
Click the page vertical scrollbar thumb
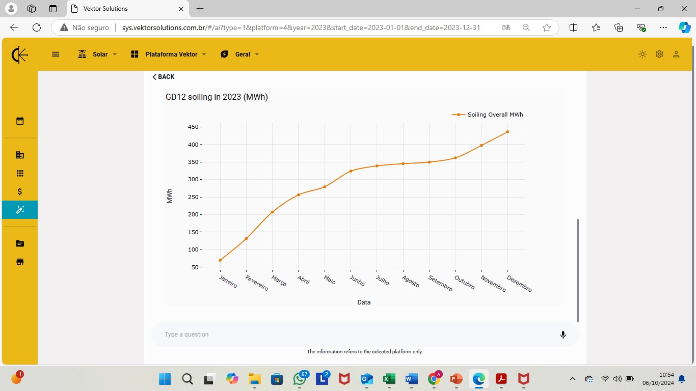pos(577,270)
